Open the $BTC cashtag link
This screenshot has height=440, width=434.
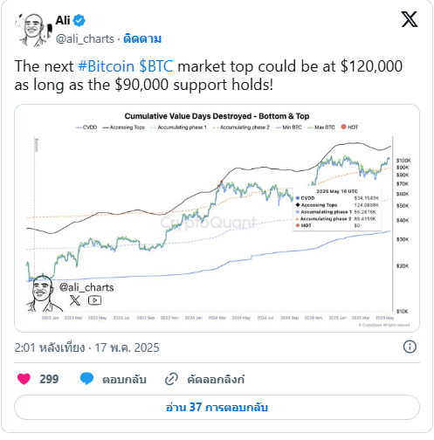coord(156,66)
